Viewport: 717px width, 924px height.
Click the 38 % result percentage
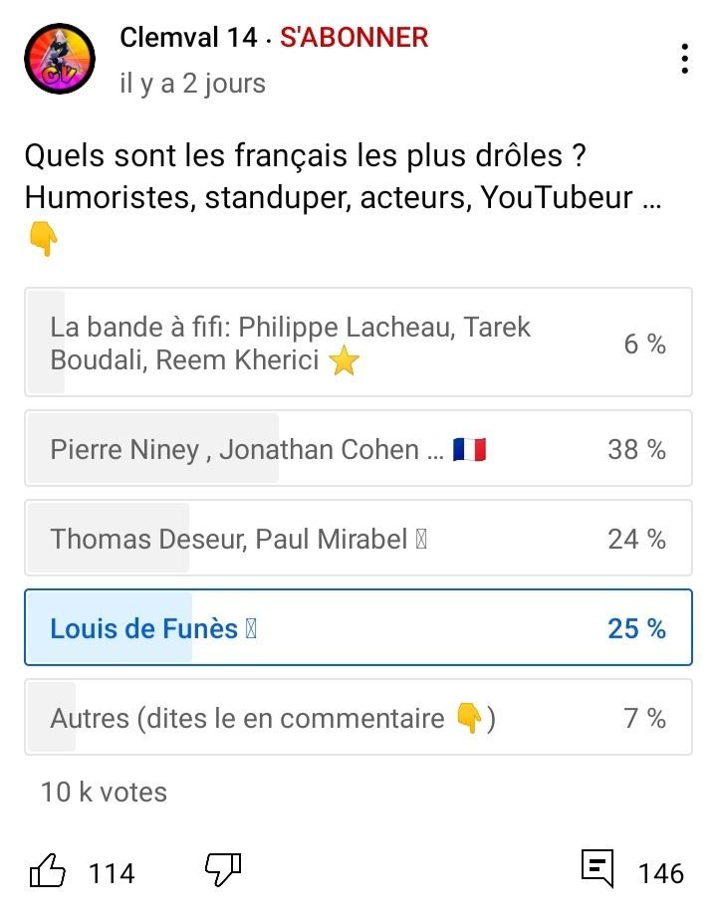637,449
